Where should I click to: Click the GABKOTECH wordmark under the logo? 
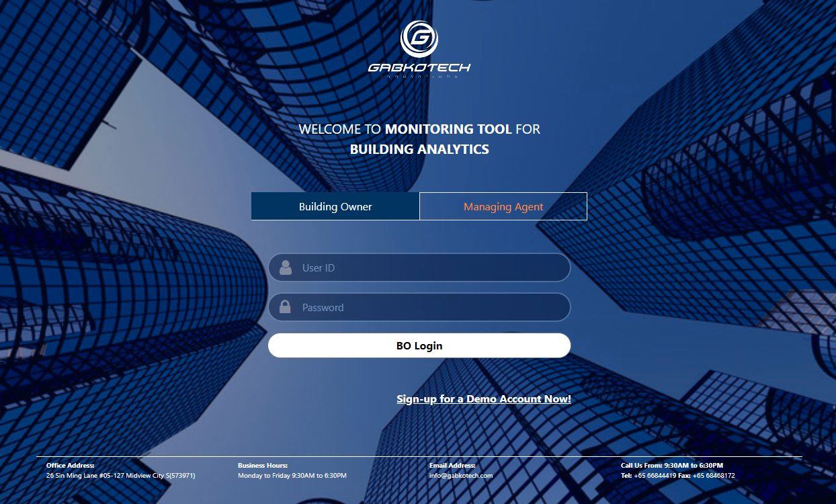tap(420, 67)
